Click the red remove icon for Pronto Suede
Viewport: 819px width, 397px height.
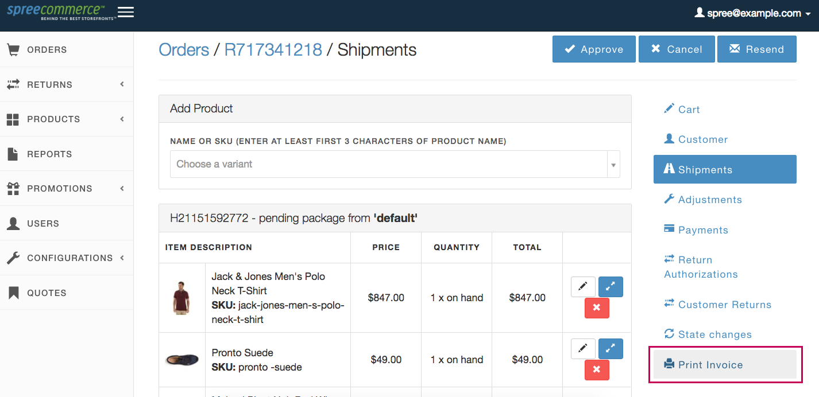pos(597,370)
